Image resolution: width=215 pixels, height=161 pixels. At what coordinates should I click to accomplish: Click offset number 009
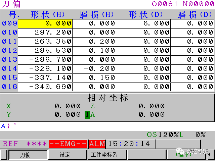point(9,23)
